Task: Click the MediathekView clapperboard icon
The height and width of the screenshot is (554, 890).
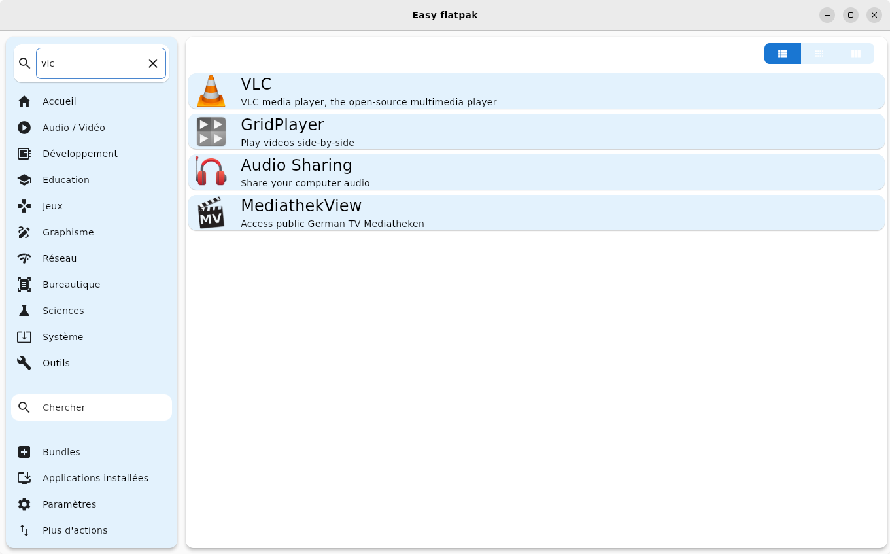Action: click(211, 213)
